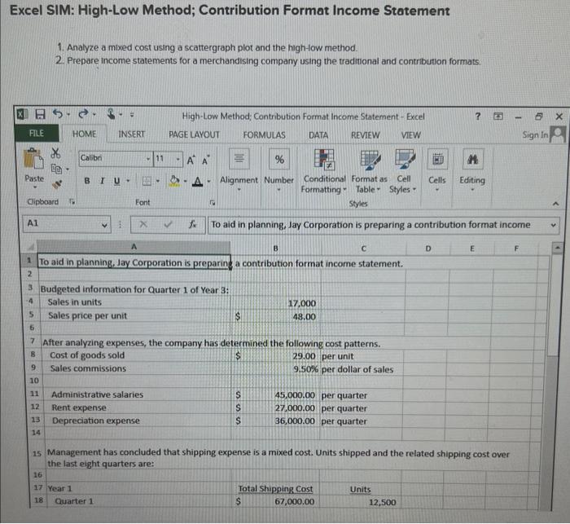Open Cell Styles gallery
This screenshot has width=570, height=524.
404,171
